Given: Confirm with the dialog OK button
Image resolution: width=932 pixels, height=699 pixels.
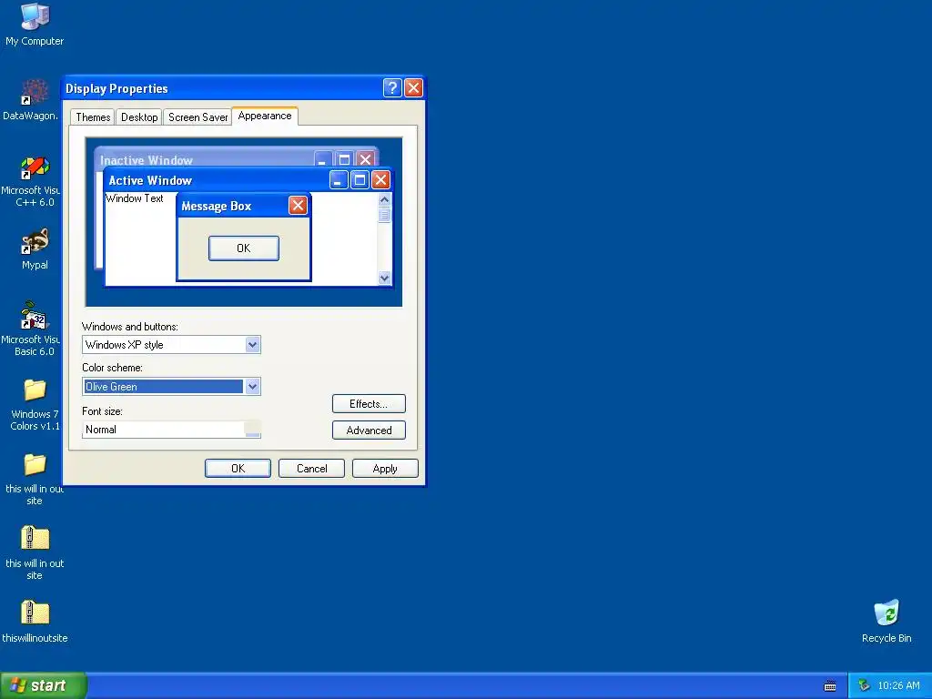Looking at the screenshot, I should [x=238, y=469].
